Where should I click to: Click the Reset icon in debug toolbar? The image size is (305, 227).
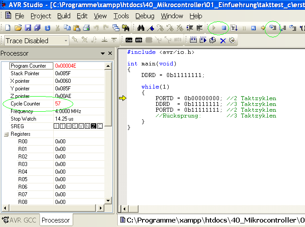click(x=253, y=28)
